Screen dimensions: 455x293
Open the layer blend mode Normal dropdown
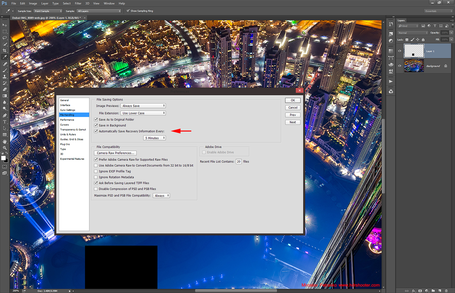pyautogui.click(x=413, y=33)
